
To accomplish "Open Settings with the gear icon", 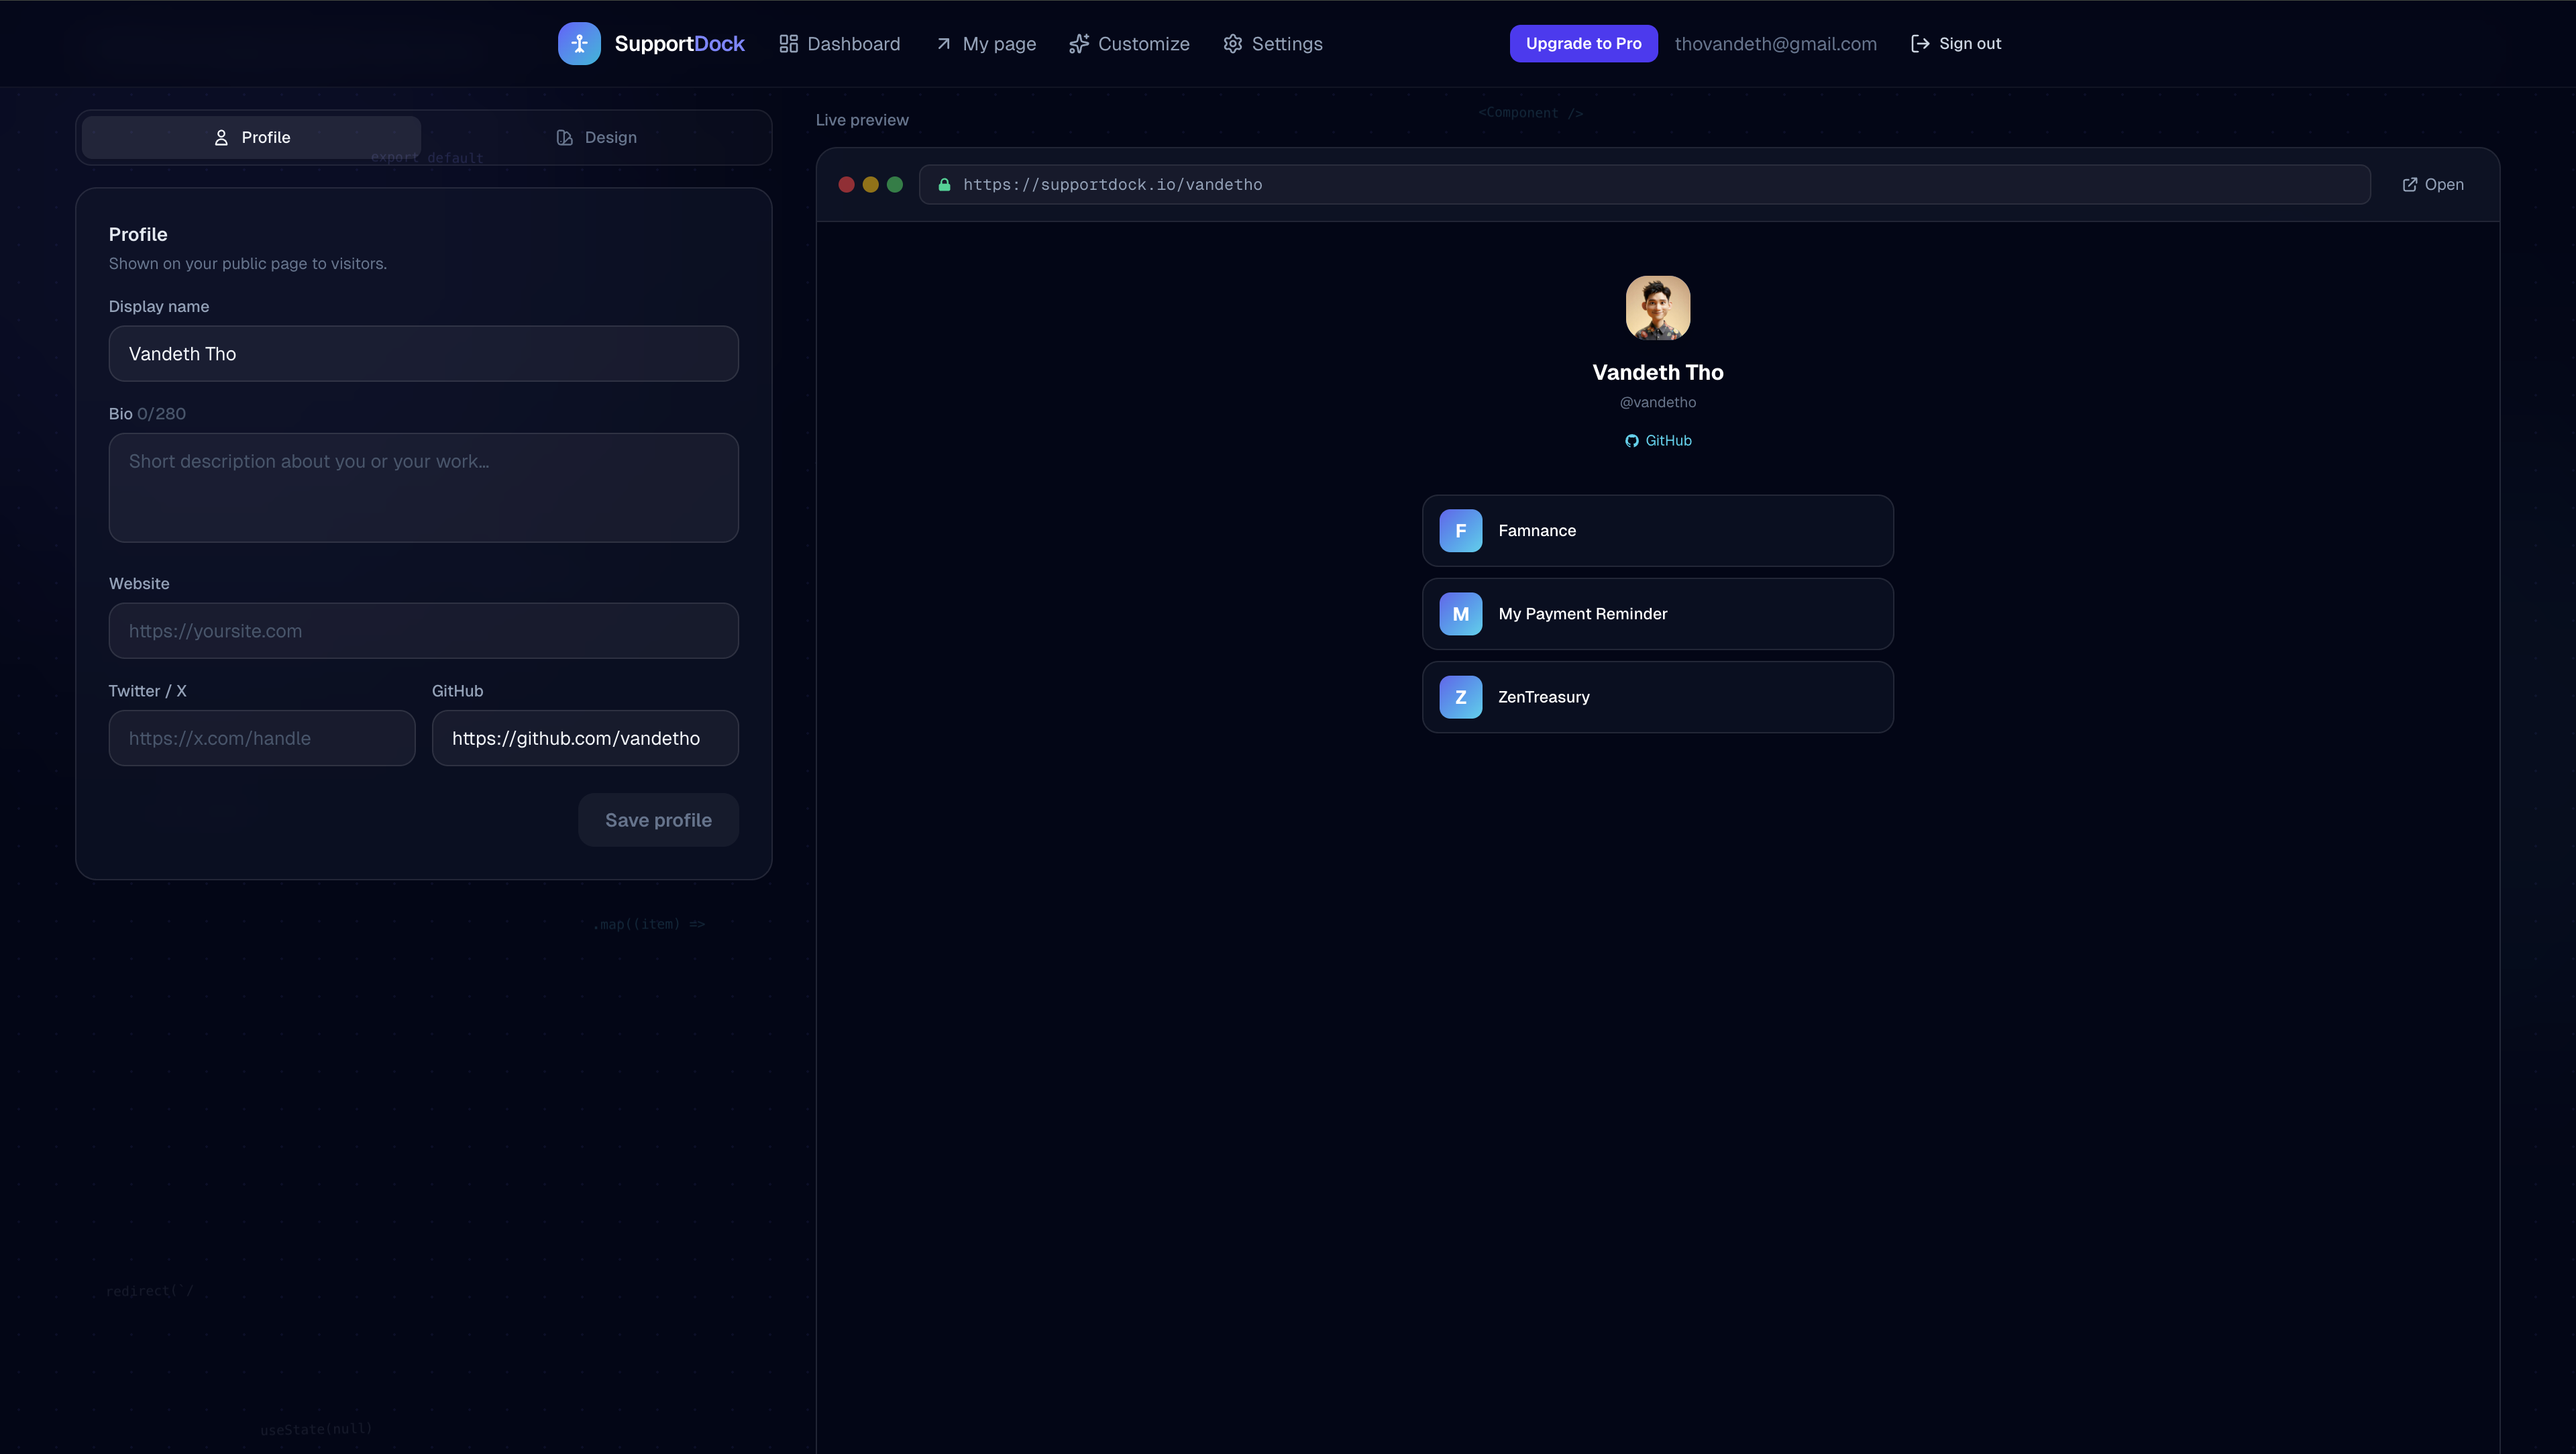I will click(1272, 44).
